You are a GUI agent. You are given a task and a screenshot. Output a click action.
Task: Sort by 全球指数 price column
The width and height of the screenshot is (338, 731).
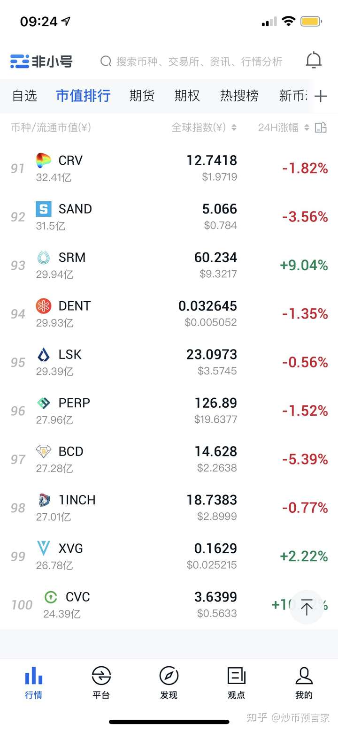[203, 127]
